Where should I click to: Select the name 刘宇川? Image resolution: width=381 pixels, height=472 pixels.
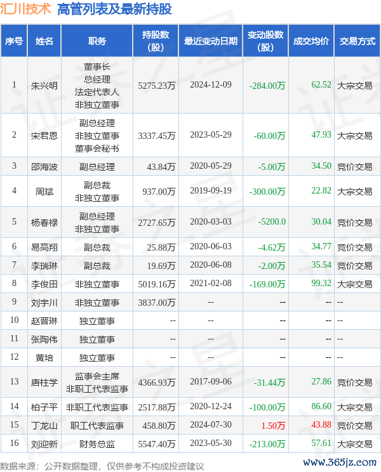[x=44, y=303]
